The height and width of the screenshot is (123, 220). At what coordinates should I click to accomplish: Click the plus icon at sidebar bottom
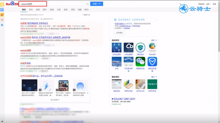pyautogui.click(x=2, y=121)
